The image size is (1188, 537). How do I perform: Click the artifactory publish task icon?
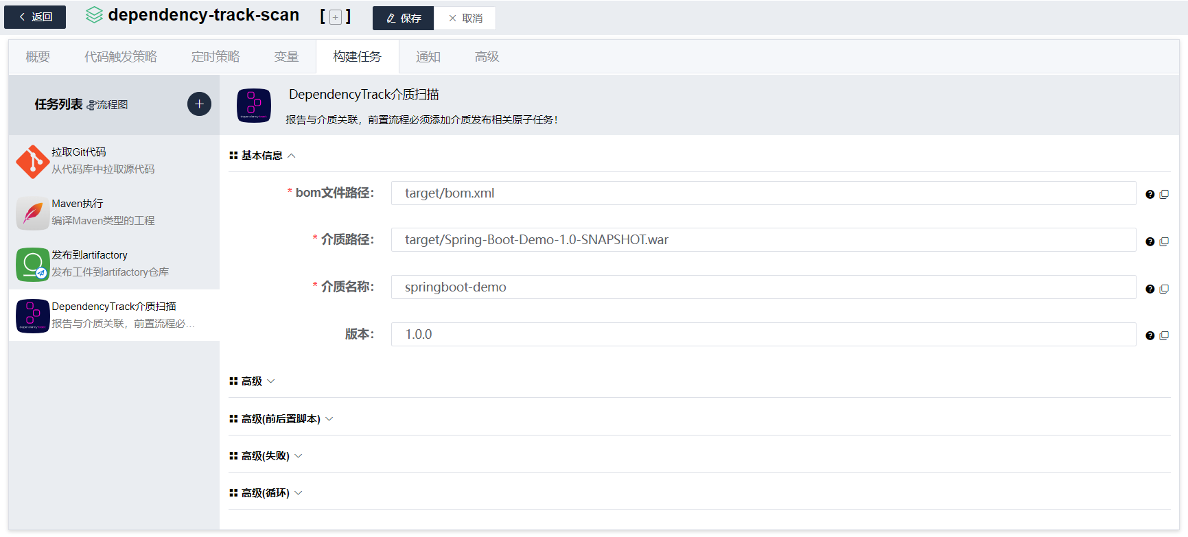click(x=32, y=265)
